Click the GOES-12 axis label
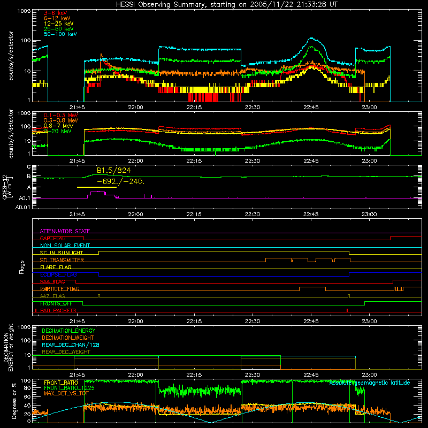Viewport: 428px width, 428px height. [x=7, y=187]
